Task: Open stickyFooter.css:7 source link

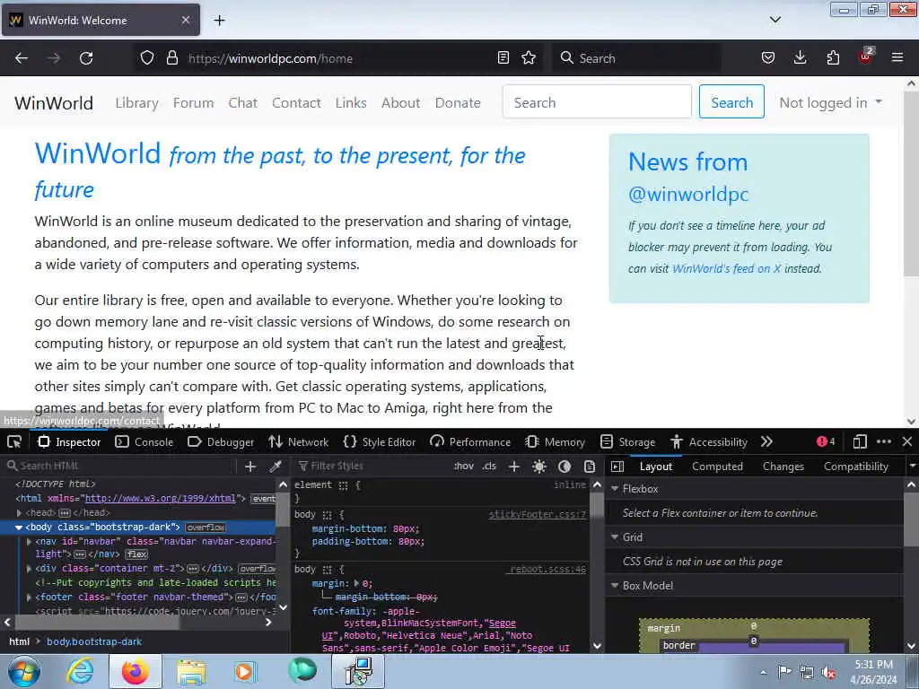Action: point(538,514)
